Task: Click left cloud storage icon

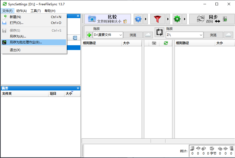Action: point(148,35)
